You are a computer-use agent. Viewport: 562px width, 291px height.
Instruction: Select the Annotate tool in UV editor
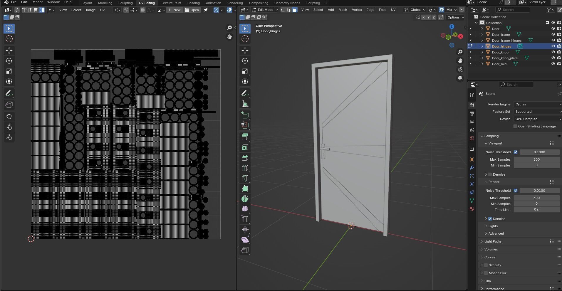point(9,93)
